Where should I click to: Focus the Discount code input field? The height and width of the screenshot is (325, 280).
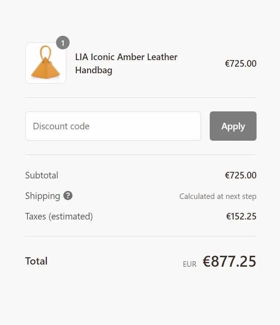[x=113, y=126]
